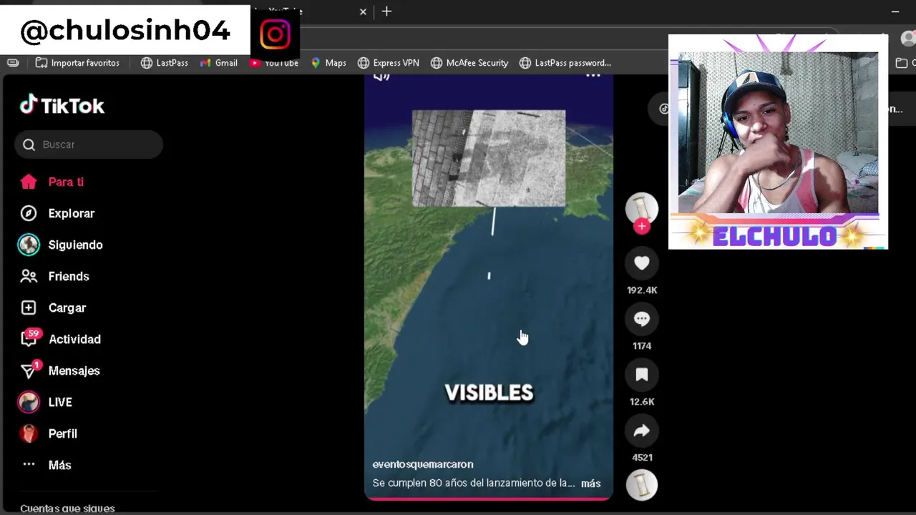Open the LIVE section
This screenshot has height=515, width=916.
(60, 402)
